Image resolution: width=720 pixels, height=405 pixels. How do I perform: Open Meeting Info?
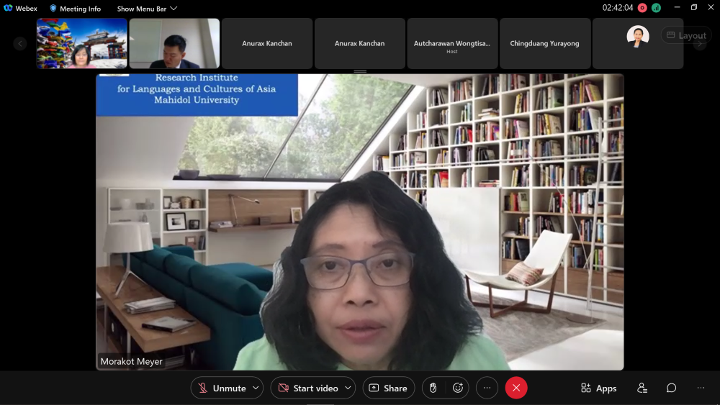coord(75,9)
